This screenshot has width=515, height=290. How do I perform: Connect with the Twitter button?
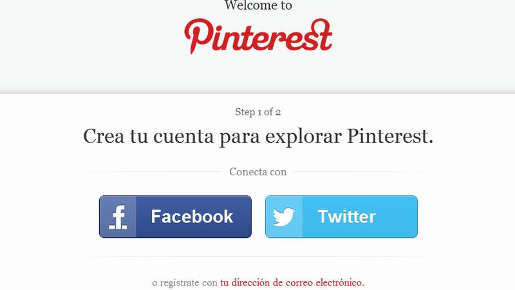[342, 217]
